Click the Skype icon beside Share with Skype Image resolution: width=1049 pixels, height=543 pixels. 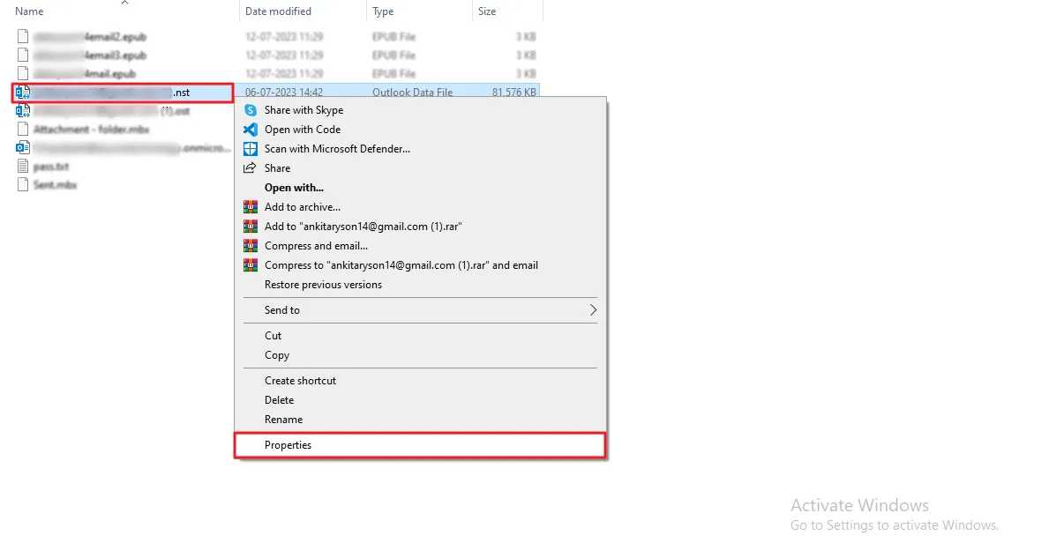251,110
